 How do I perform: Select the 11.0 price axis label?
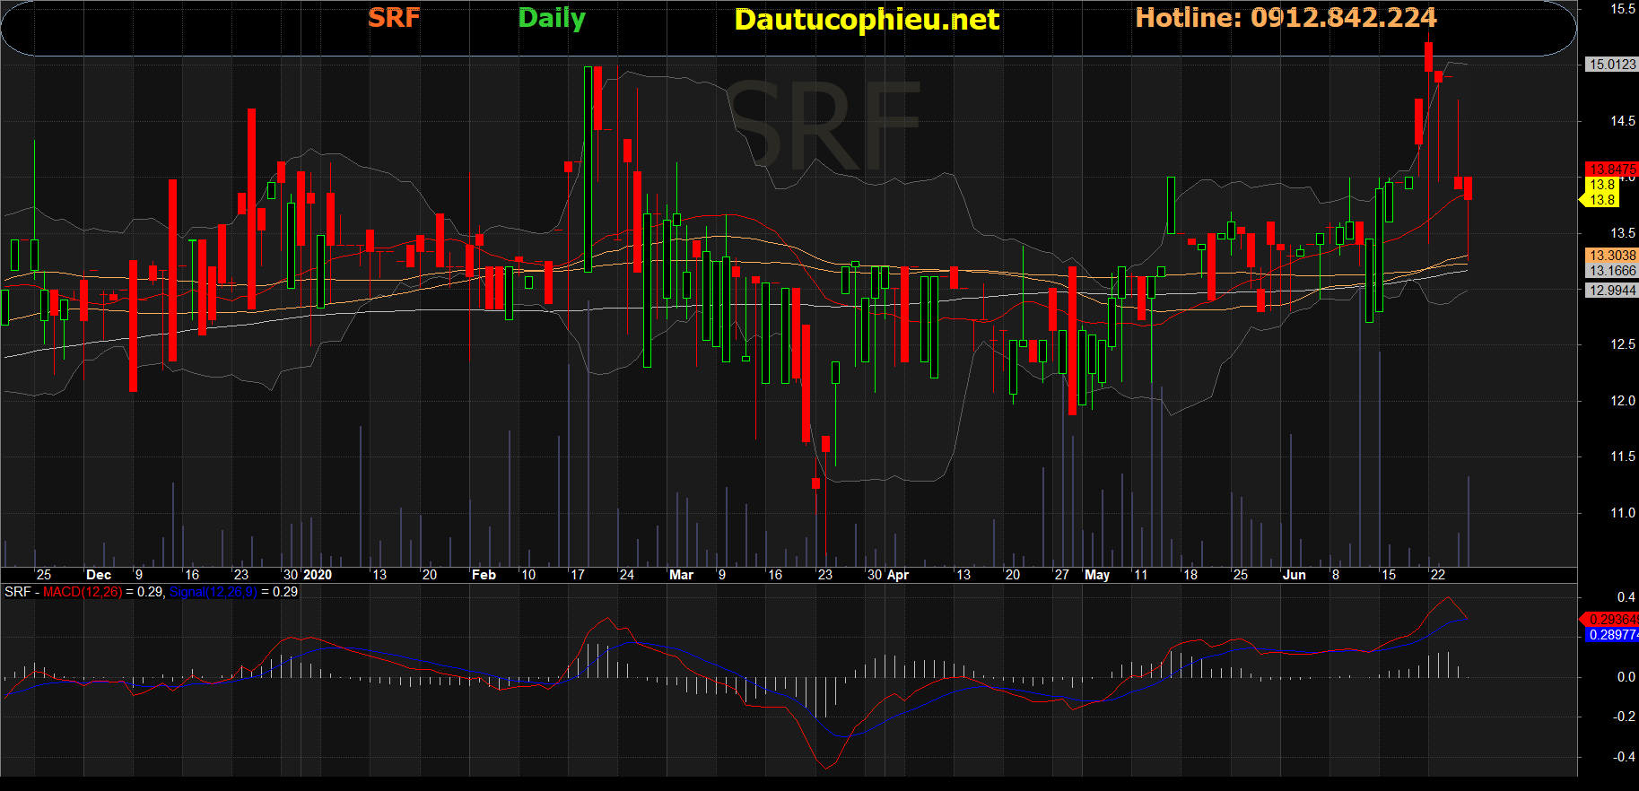tap(1623, 513)
